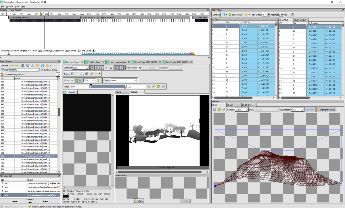
Task: Click the Row Offset stepper
Action: click(269, 14)
